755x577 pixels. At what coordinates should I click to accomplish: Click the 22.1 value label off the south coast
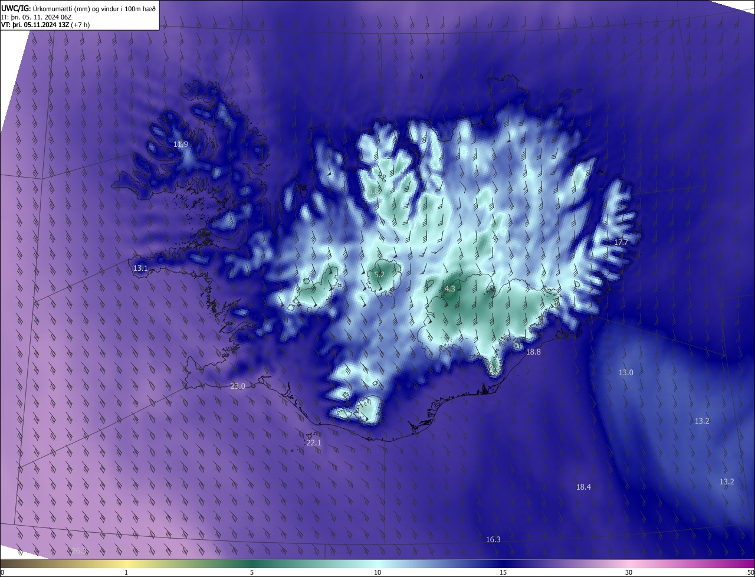tap(314, 443)
